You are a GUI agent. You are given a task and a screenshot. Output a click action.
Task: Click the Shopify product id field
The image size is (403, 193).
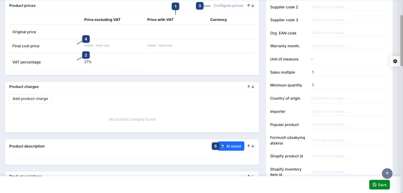point(349,156)
